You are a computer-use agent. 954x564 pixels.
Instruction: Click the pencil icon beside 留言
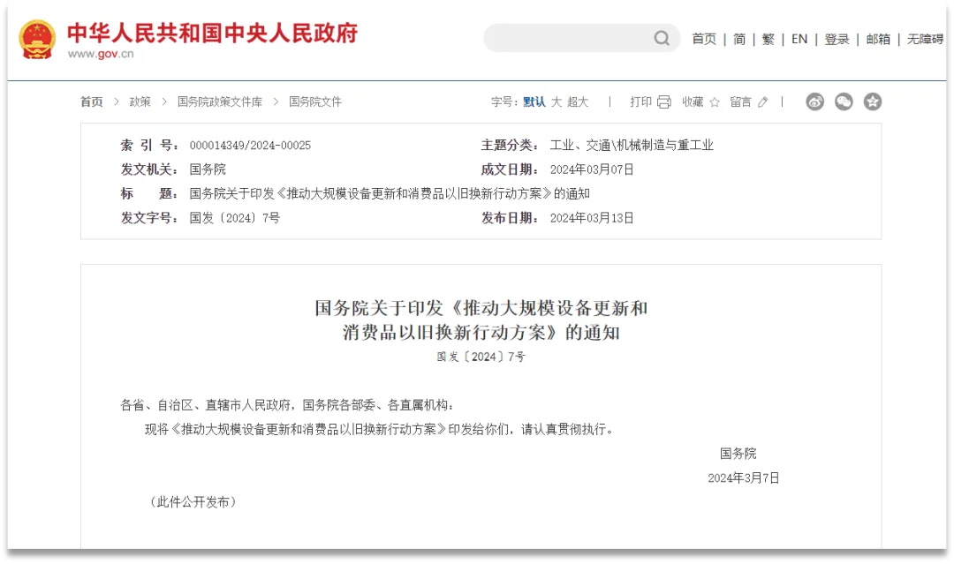click(x=761, y=102)
